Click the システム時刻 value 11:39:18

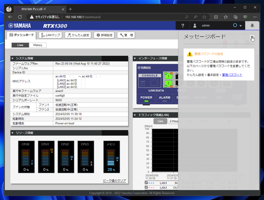point(69,114)
